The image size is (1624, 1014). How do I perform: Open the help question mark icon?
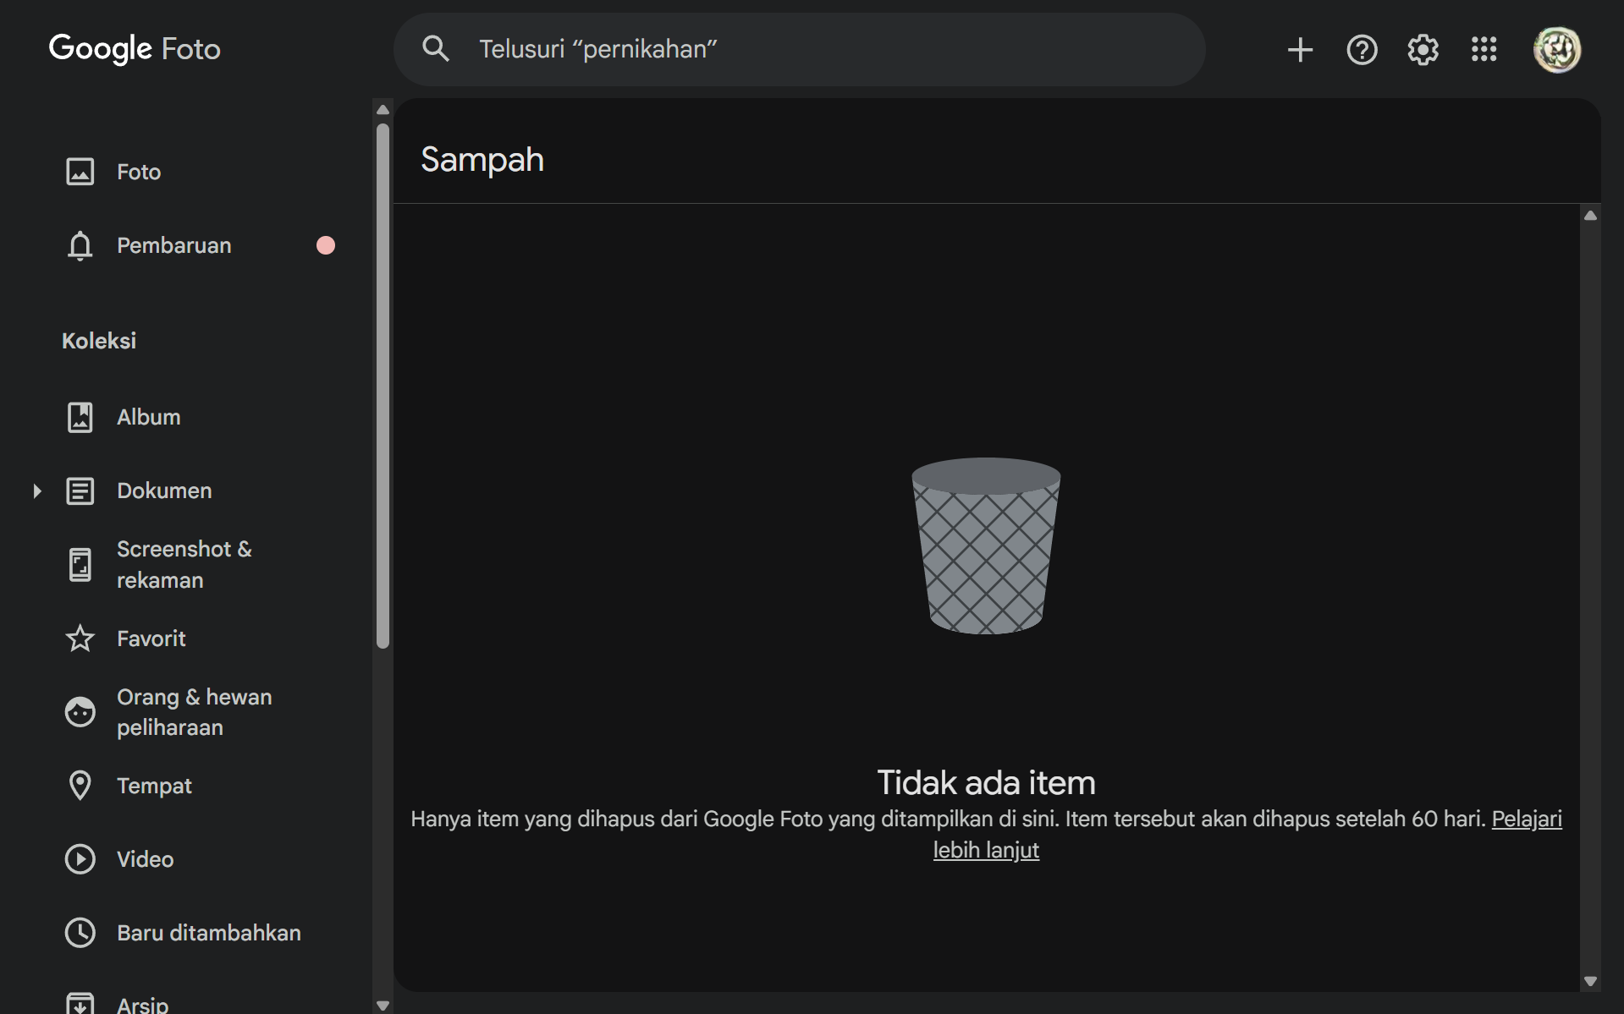point(1362,50)
